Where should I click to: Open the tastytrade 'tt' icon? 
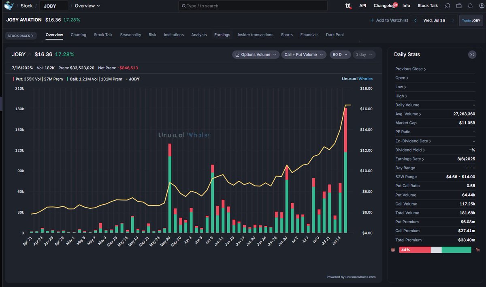pyautogui.click(x=348, y=6)
